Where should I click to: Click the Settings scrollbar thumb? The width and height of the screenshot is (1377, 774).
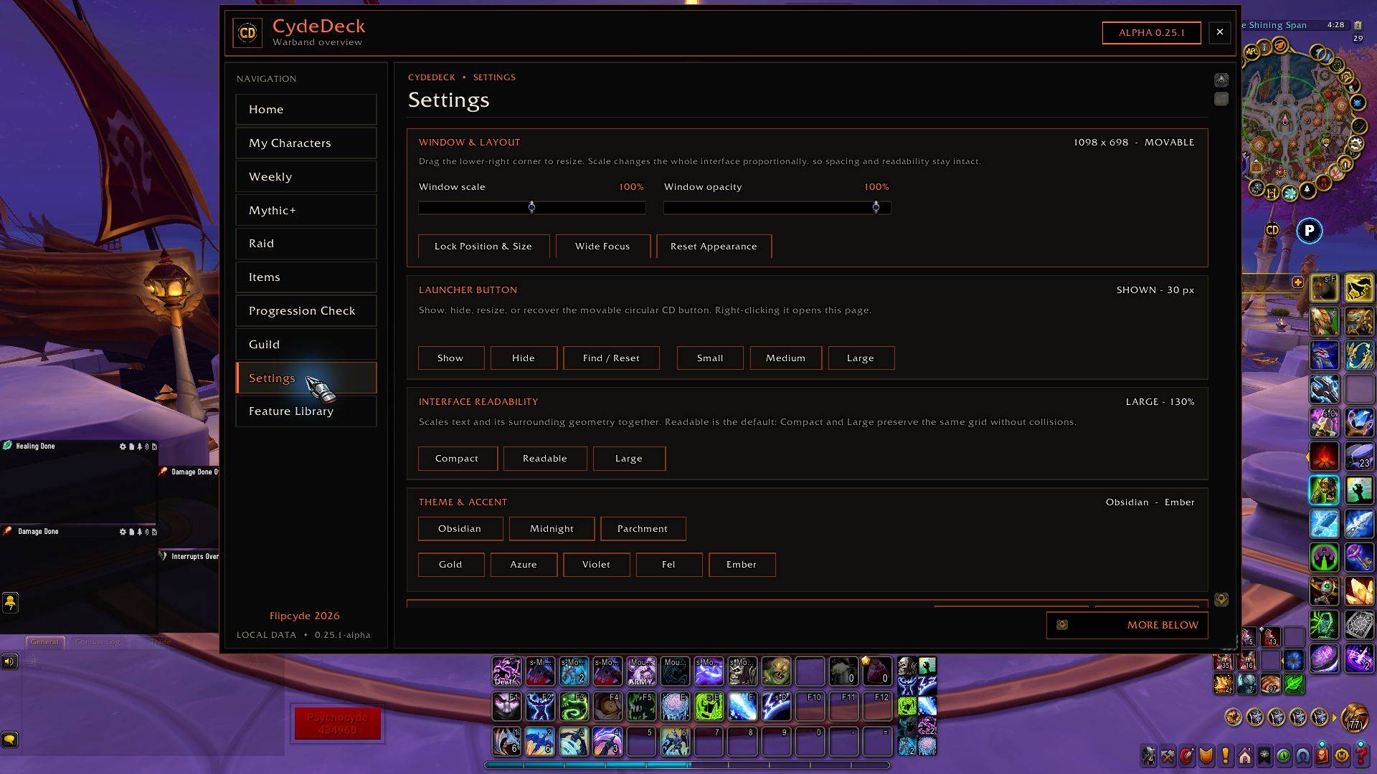pos(1221,99)
